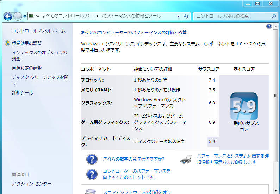Open アクション センター related link
280x194 pixels.
pyautogui.click(x=32, y=183)
